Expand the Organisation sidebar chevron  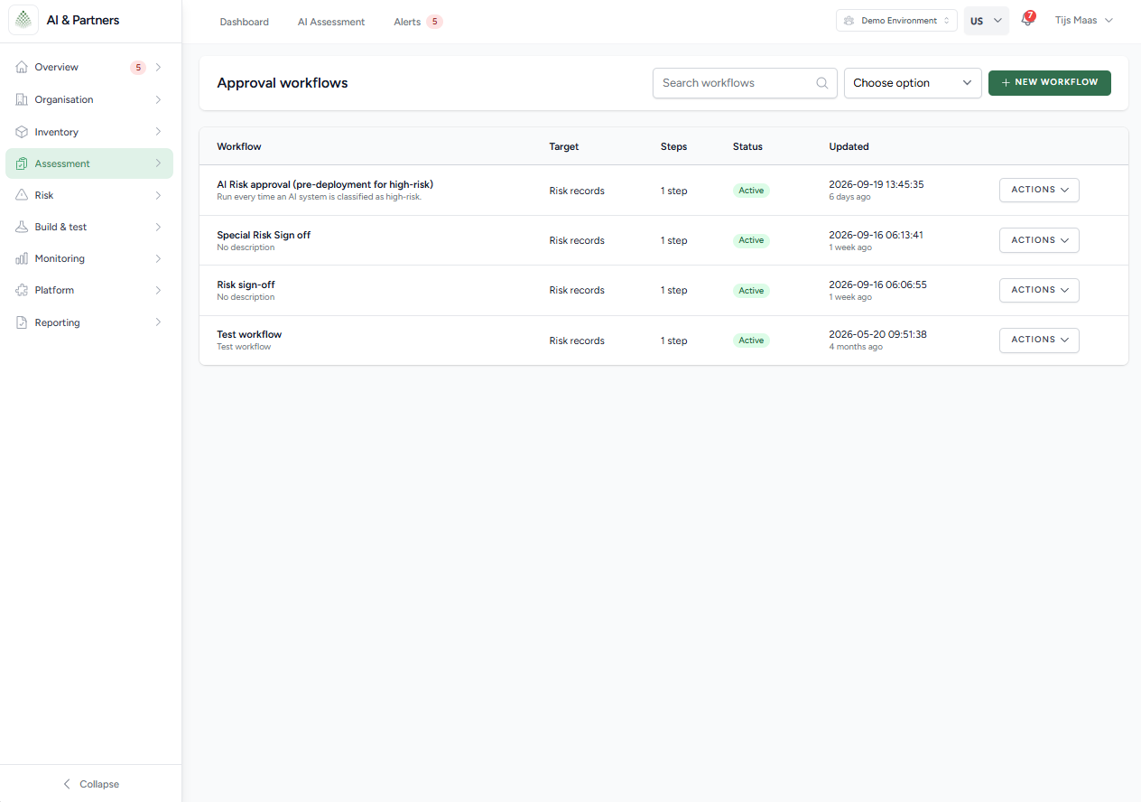pyautogui.click(x=159, y=99)
